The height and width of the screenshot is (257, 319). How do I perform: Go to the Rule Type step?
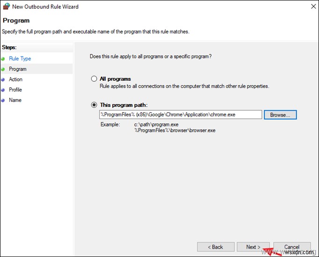(x=20, y=58)
